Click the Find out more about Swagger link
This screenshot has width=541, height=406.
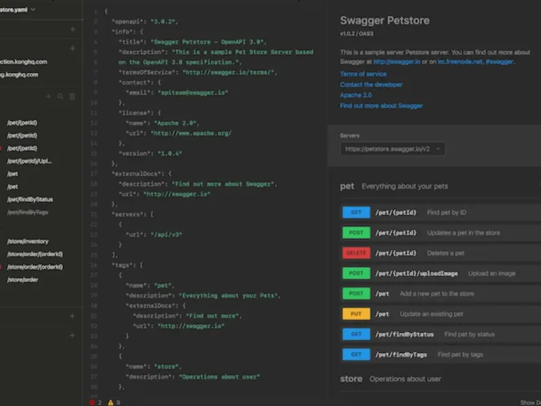(x=381, y=106)
